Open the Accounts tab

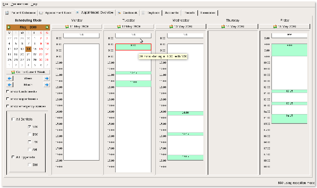click(171, 13)
